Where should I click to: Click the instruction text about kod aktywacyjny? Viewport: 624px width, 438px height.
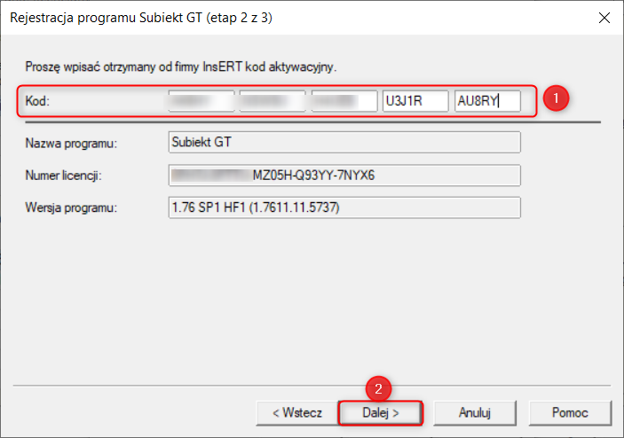[181, 66]
